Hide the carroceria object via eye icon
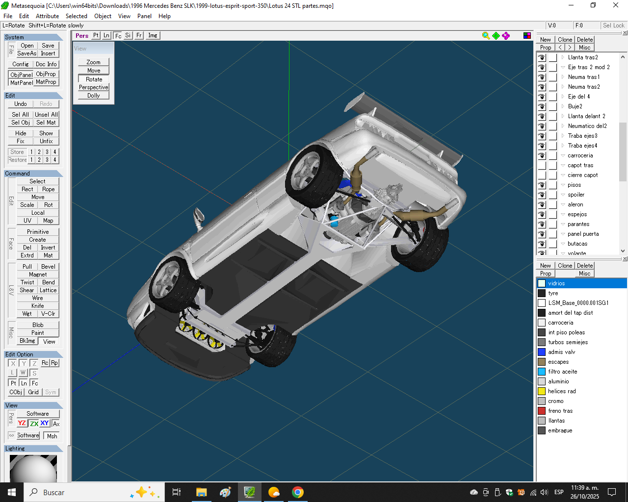628x502 pixels. [542, 155]
